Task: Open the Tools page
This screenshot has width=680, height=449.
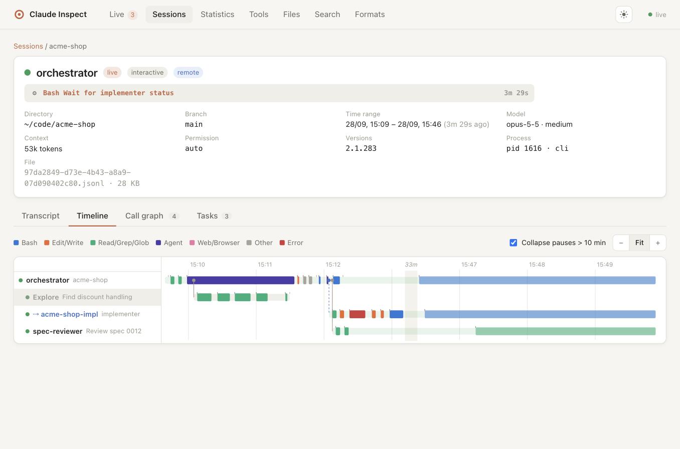Action: 259,15
